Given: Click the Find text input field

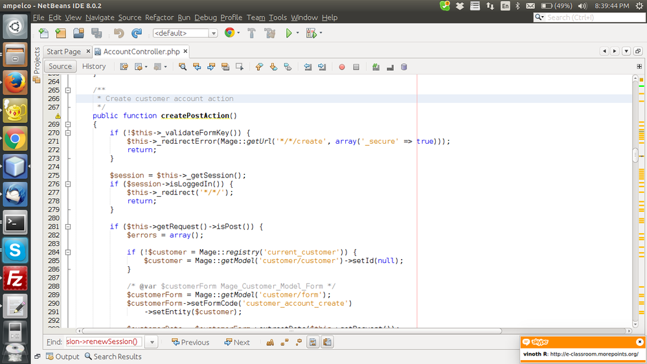Looking at the screenshot, I should pyautogui.click(x=104, y=342).
